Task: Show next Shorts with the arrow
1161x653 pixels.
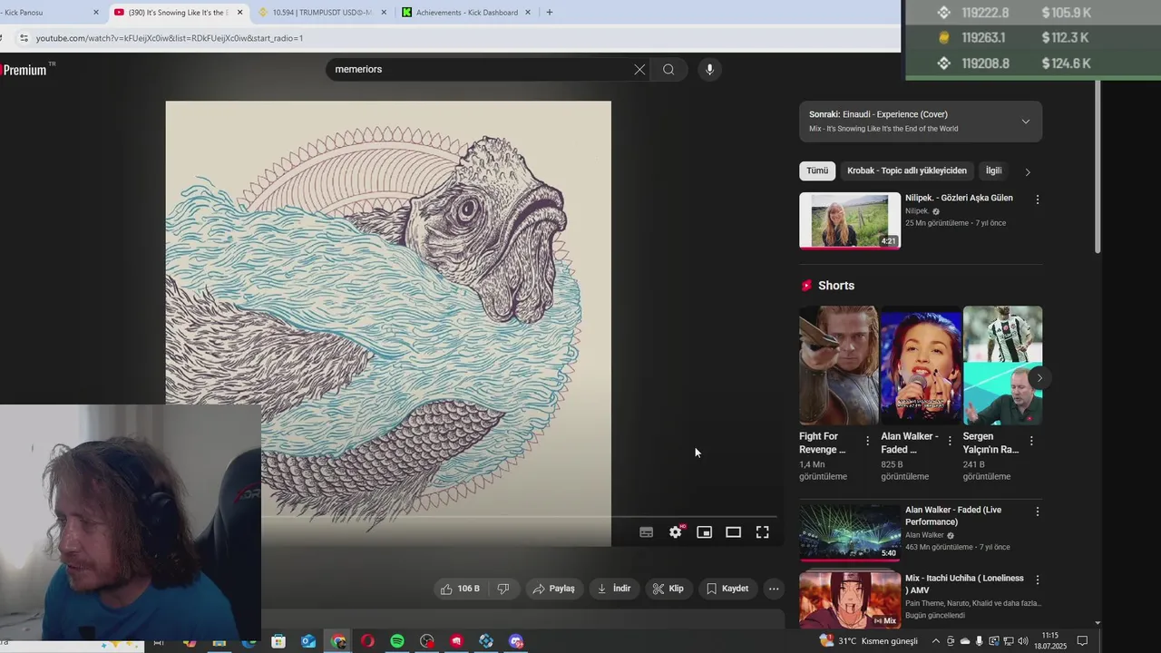Action: coord(1039,378)
